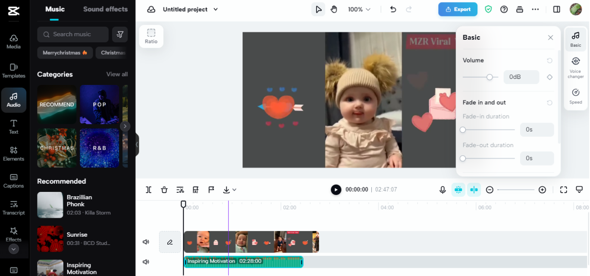The height and width of the screenshot is (276, 590).
Task: Mute the audio track
Action: (146, 261)
